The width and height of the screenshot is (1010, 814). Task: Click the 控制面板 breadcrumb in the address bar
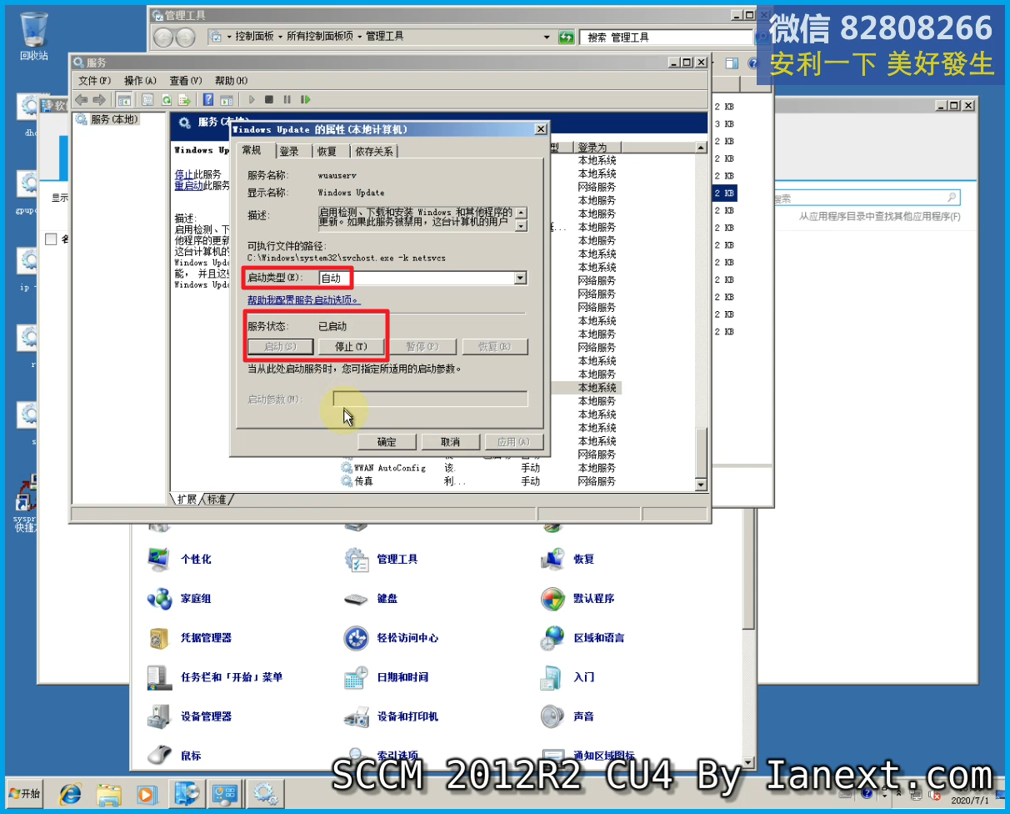pyautogui.click(x=254, y=37)
